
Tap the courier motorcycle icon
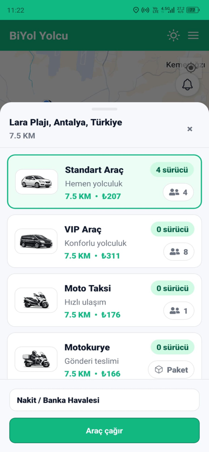click(x=36, y=359)
